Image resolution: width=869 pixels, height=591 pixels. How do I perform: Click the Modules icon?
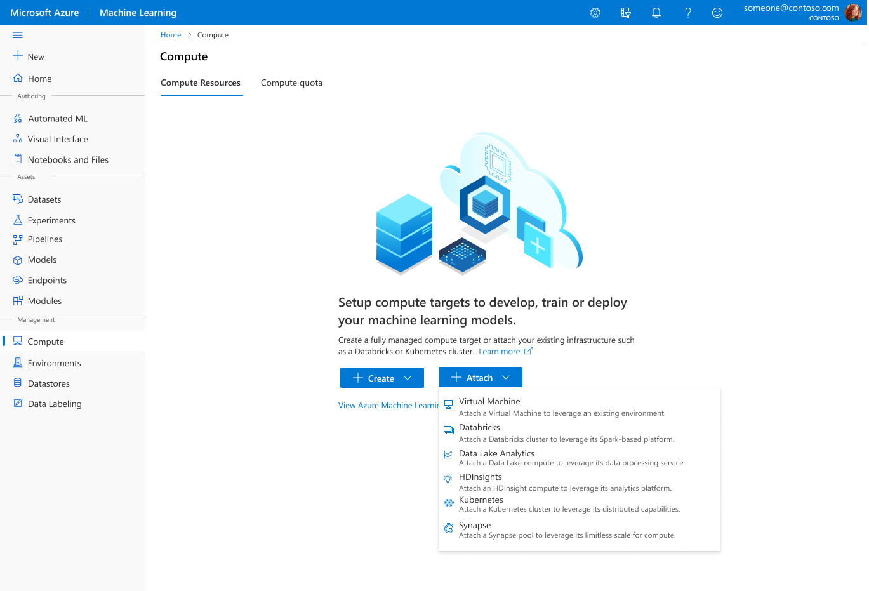pyautogui.click(x=18, y=301)
